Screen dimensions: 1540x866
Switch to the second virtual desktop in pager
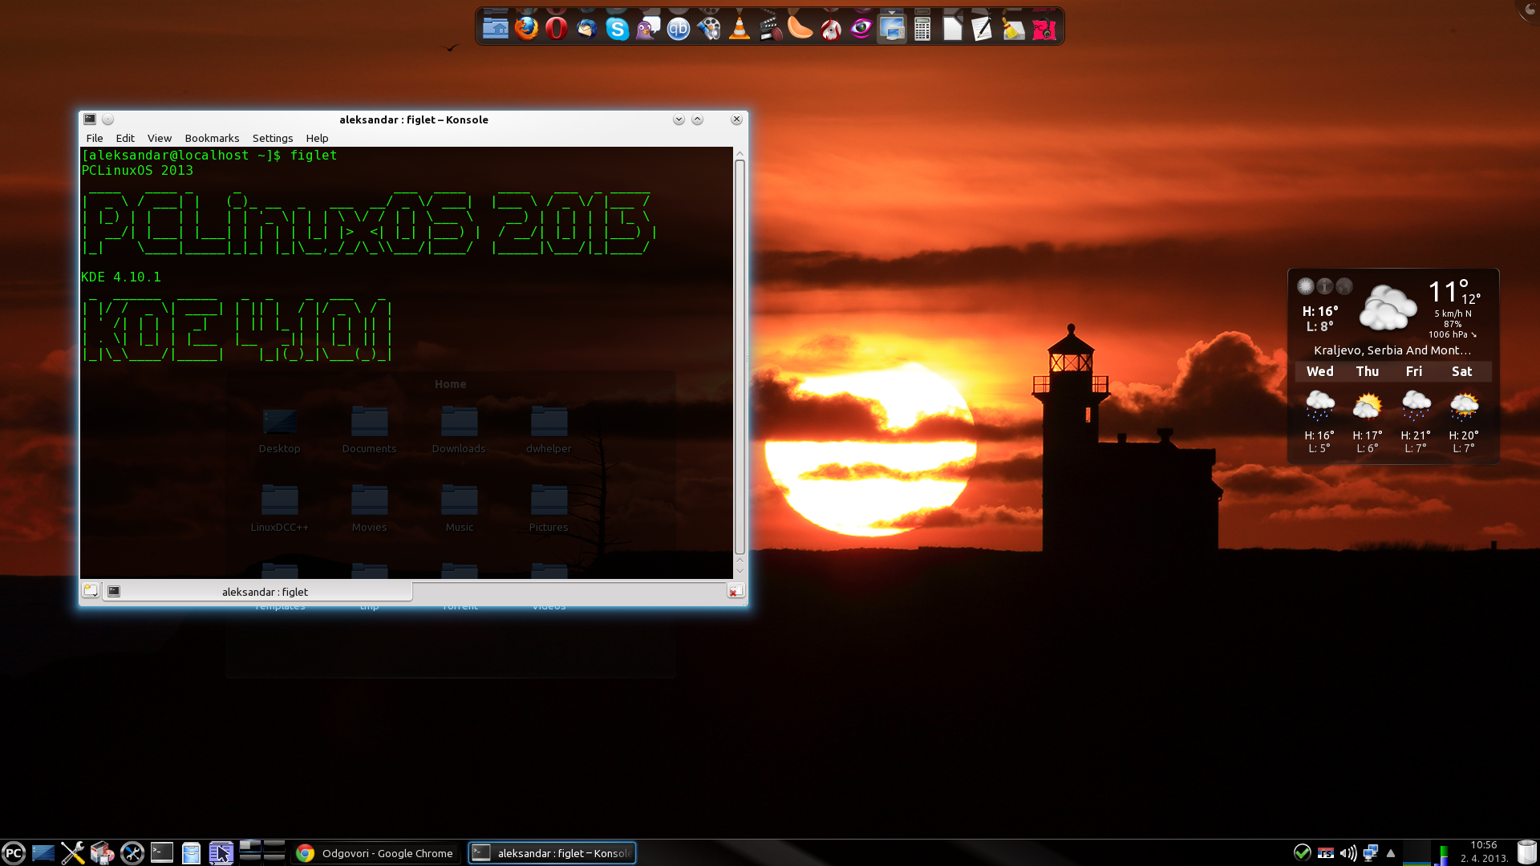[x=274, y=845]
